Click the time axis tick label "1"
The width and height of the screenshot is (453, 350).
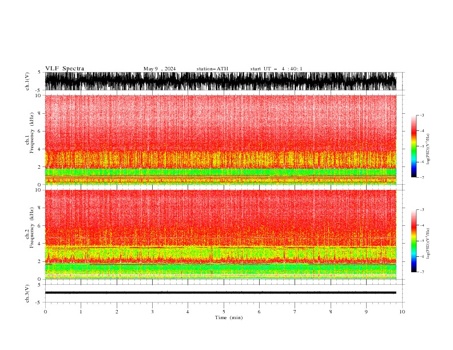[81, 312]
